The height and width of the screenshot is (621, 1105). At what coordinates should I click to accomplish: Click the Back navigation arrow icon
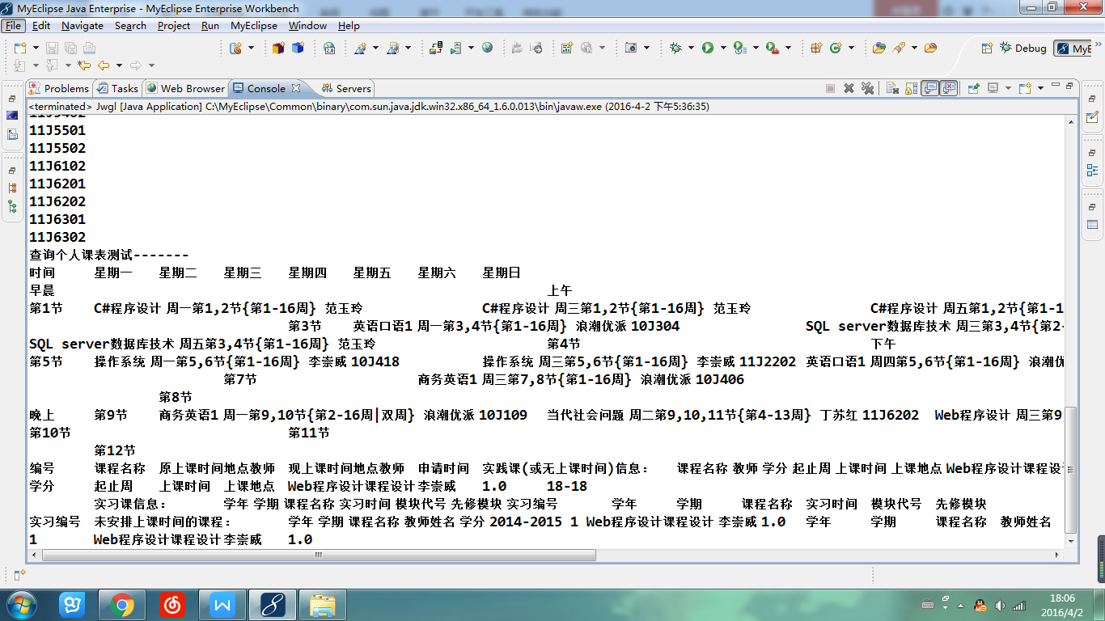(104, 65)
